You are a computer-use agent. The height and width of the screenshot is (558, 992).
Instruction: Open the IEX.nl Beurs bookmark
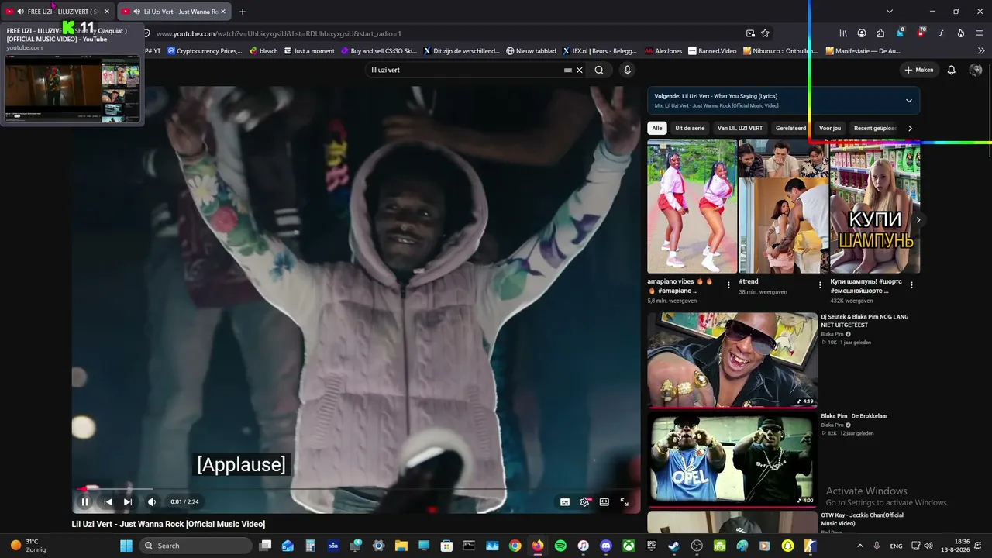(x=600, y=51)
